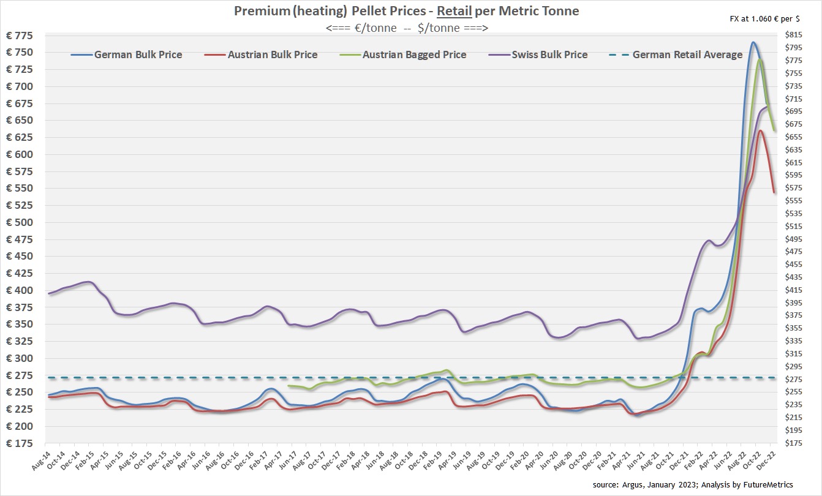Click the $815 right axis label
Screen dimensions: 822x496
tap(793, 35)
